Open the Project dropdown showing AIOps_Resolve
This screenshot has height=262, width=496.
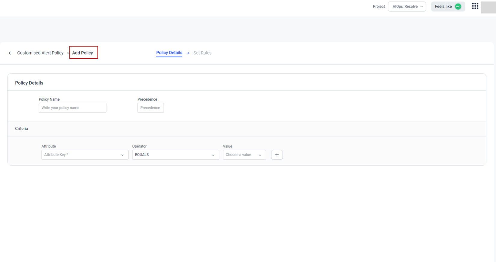407,7
